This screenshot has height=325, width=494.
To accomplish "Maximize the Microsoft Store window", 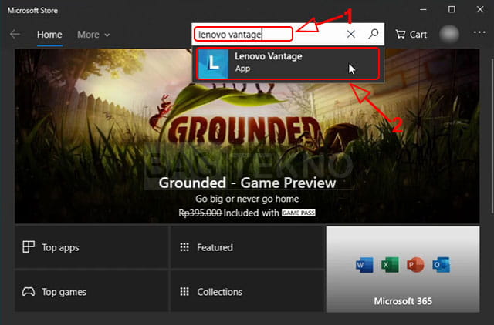I will tap(452, 9).
